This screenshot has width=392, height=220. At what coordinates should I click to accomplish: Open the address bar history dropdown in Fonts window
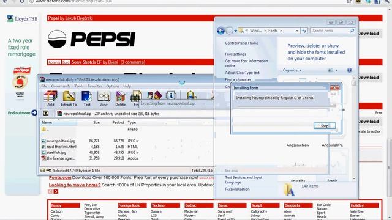click(297, 31)
